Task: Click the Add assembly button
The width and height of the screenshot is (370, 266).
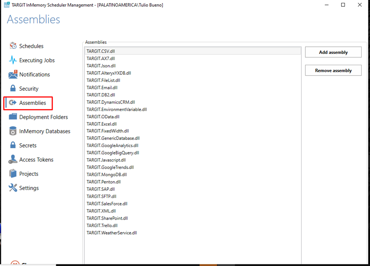Action: pos(333,52)
